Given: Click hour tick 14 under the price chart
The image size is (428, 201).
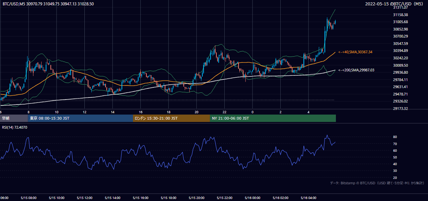Looking at the screenshot, I should [x=113, y=112].
